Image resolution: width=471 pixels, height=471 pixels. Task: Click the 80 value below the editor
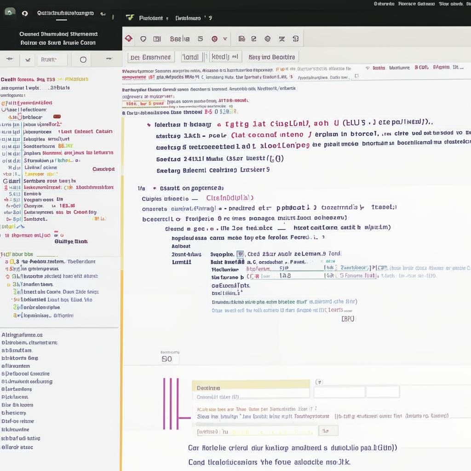pos(167,359)
